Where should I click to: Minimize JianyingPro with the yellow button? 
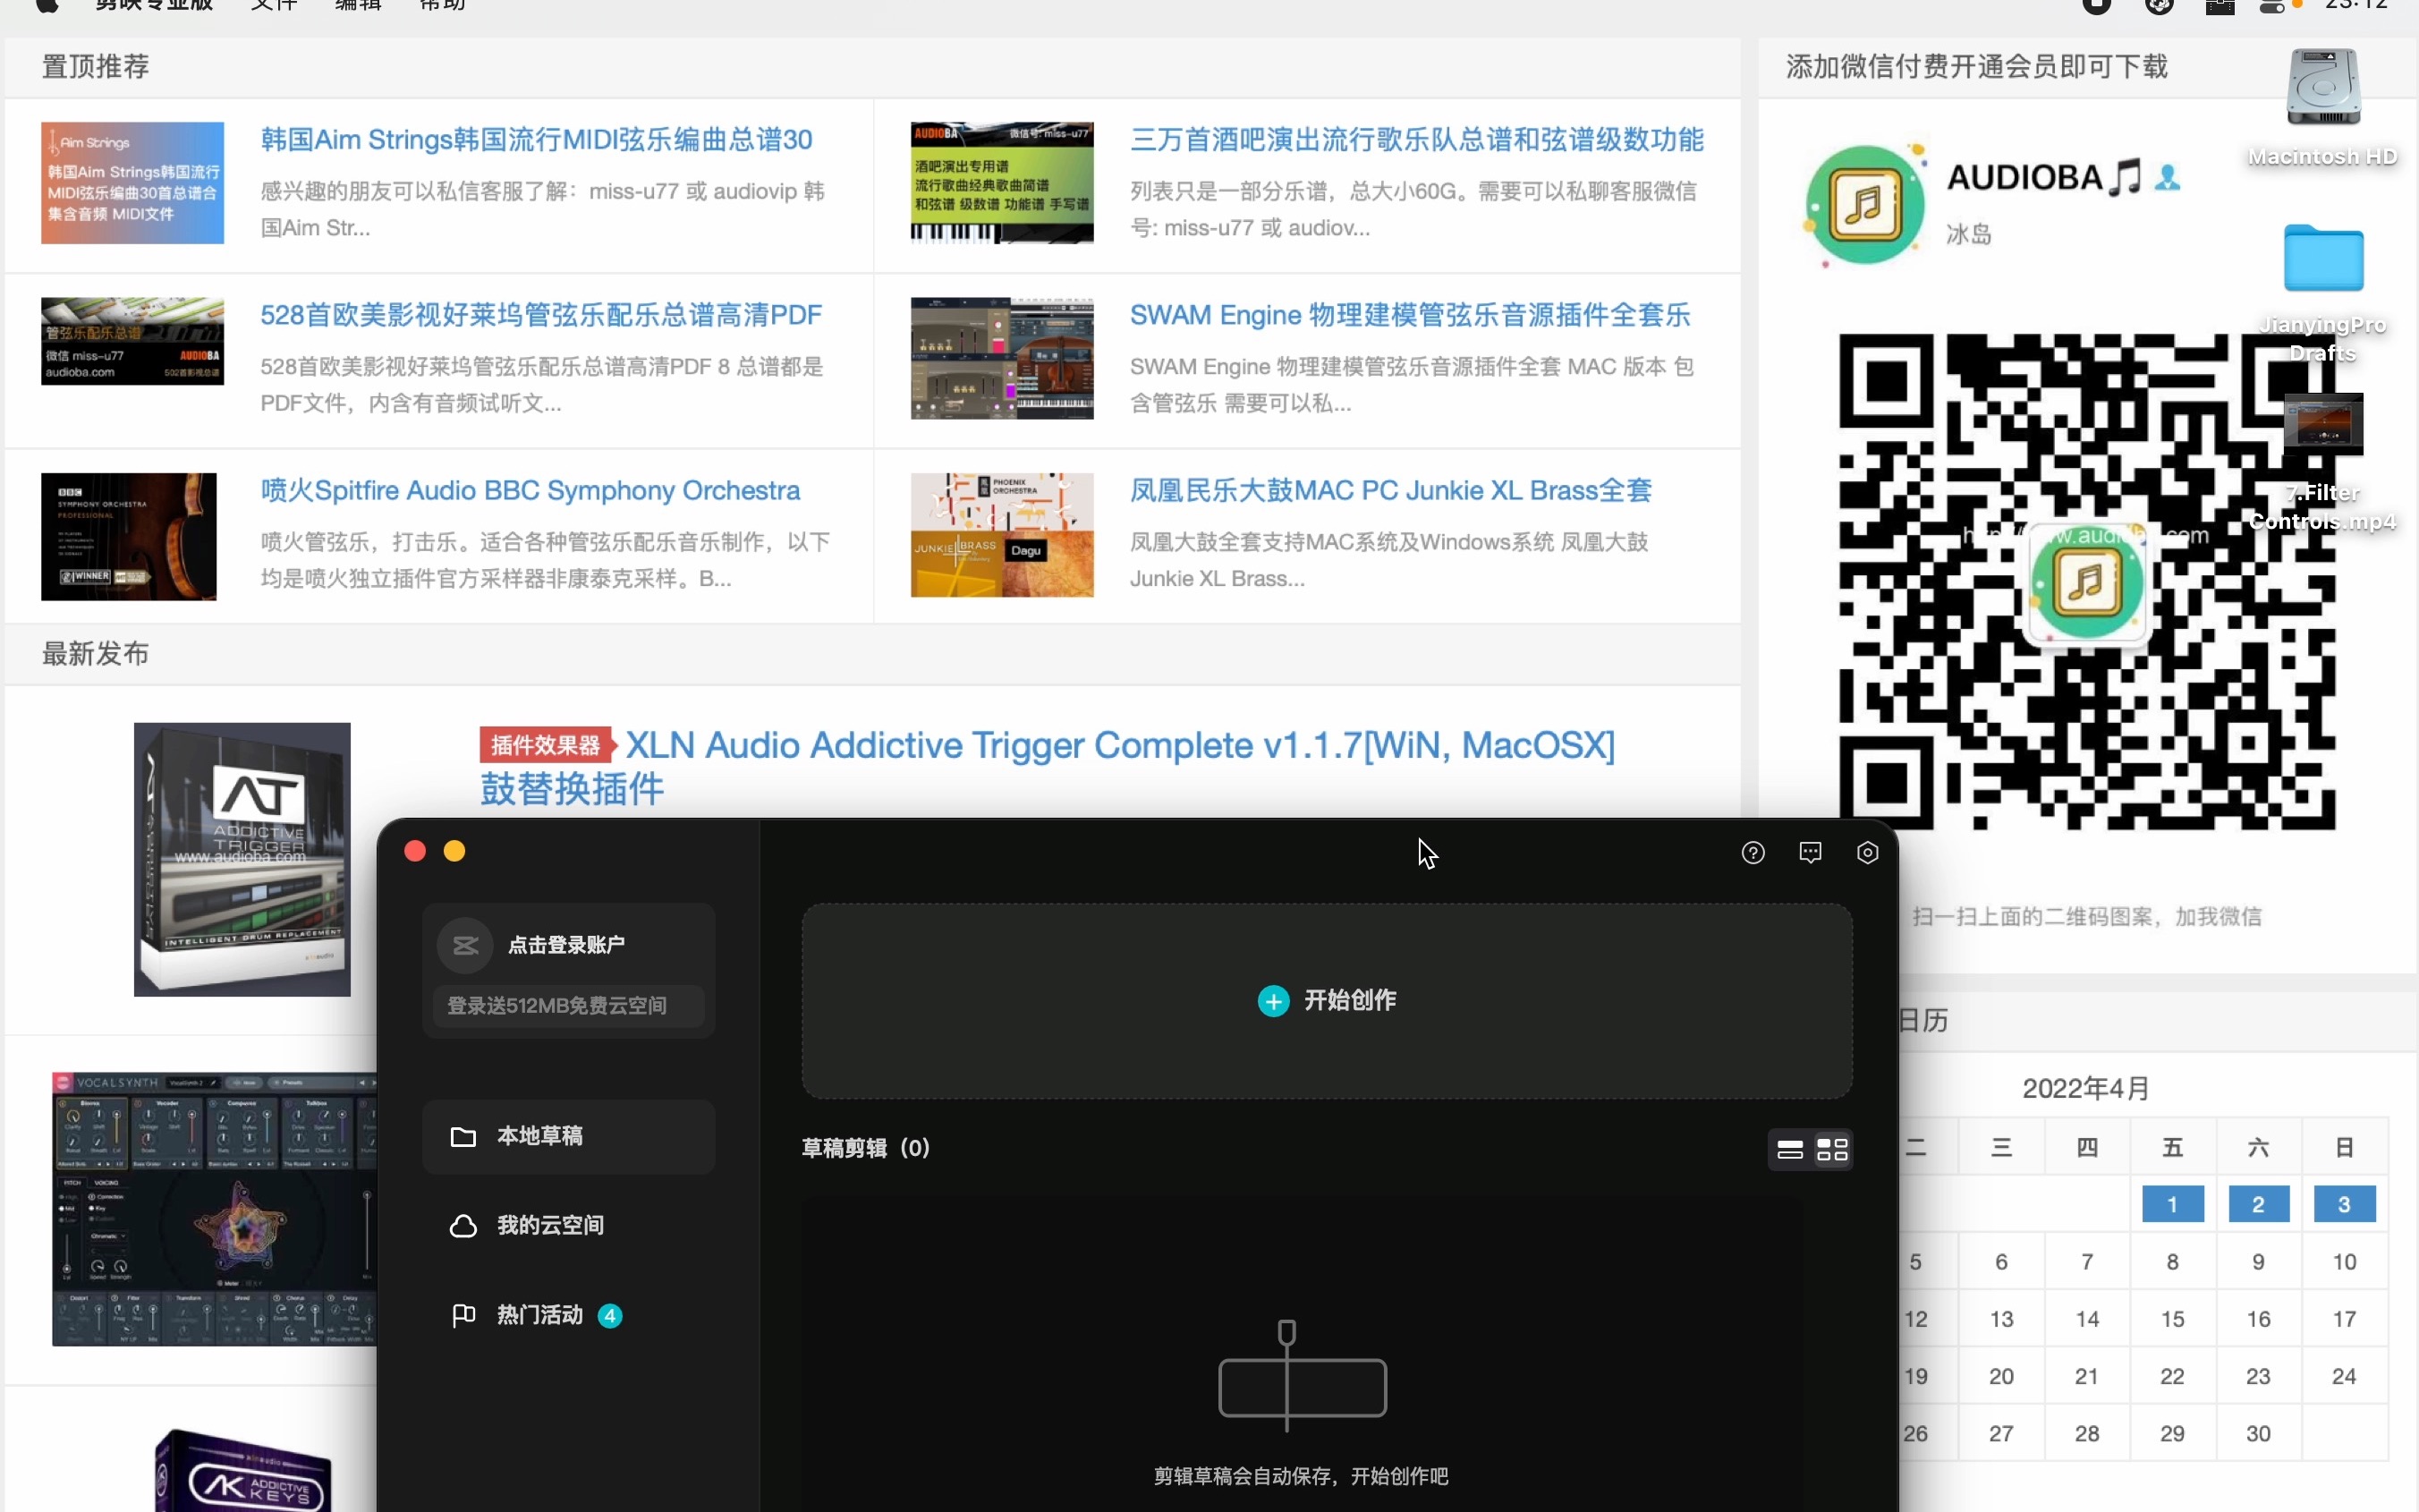tap(454, 851)
